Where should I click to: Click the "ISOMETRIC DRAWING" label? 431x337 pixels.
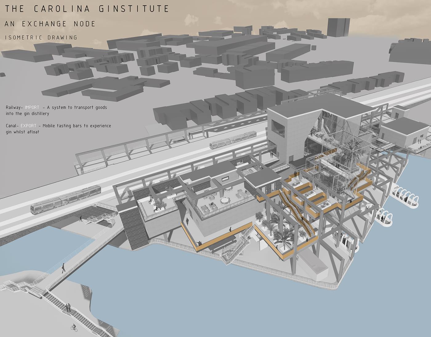point(41,38)
